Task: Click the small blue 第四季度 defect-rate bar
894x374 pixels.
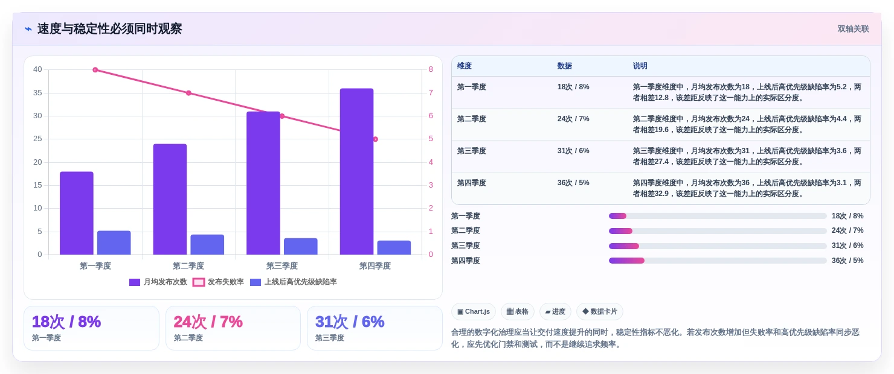Action: pos(394,247)
